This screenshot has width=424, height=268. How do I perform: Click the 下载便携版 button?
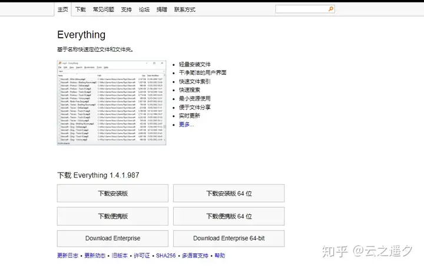[x=112, y=216]
